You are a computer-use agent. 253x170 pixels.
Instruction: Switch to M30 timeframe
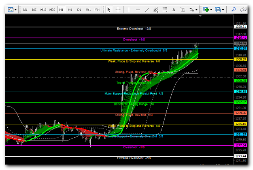(x=52, y=10)
